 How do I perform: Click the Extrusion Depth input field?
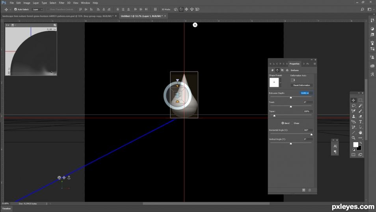306,93
